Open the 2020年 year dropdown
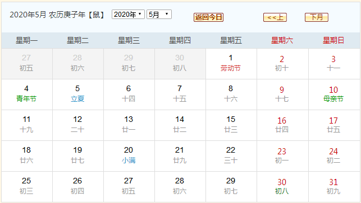Viewport: 361px width, 203px height. [x=128, y=15]
